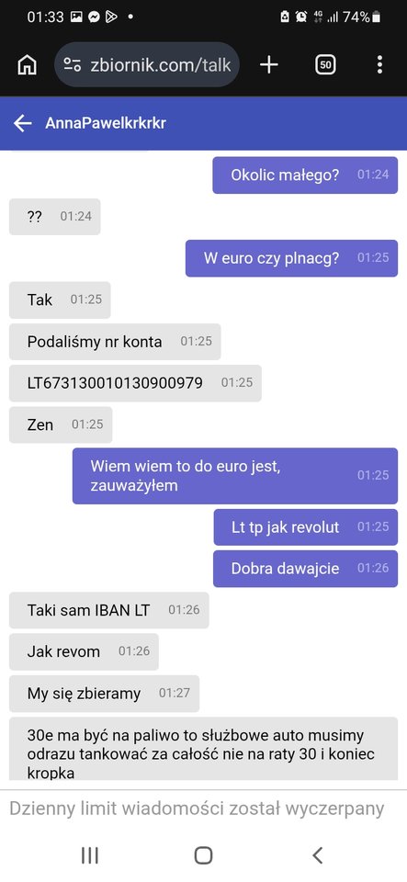The image size is (407, 882).
Task: Open AnnaPawelkrkrkr profile name header
Action: [106, 123]
